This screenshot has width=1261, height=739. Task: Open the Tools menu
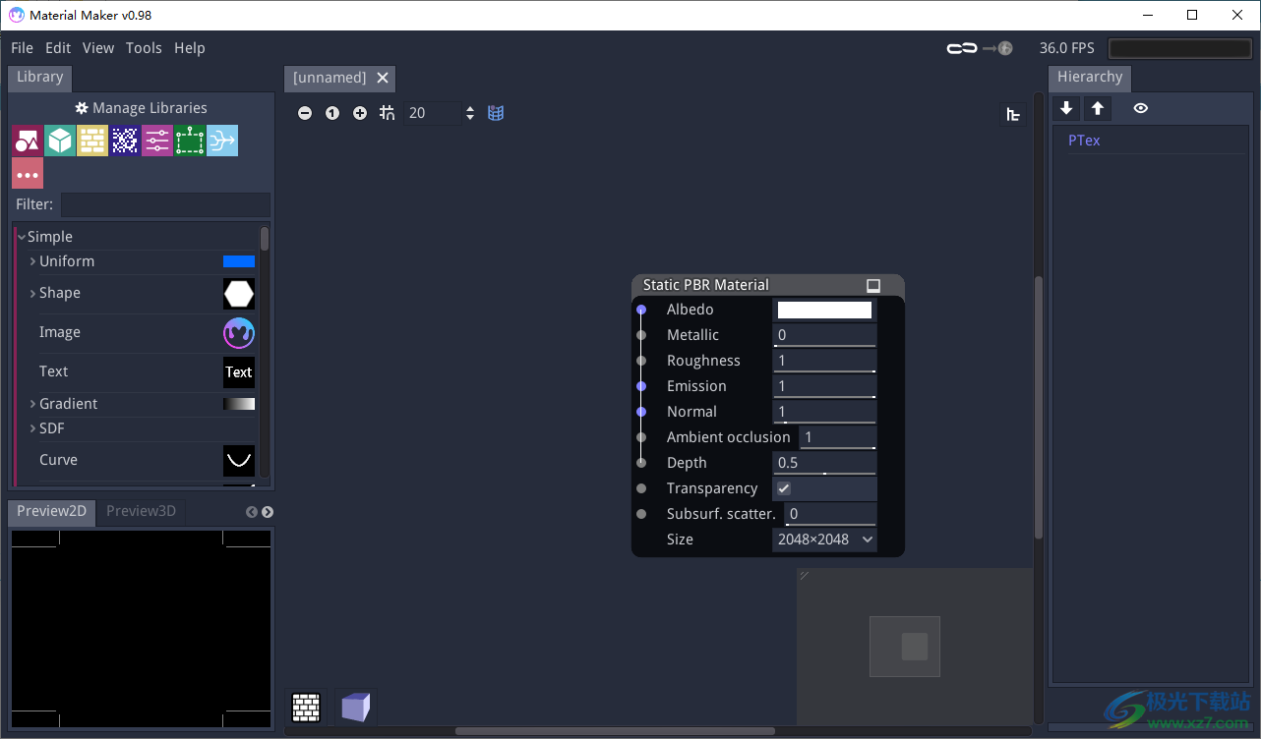144,48
